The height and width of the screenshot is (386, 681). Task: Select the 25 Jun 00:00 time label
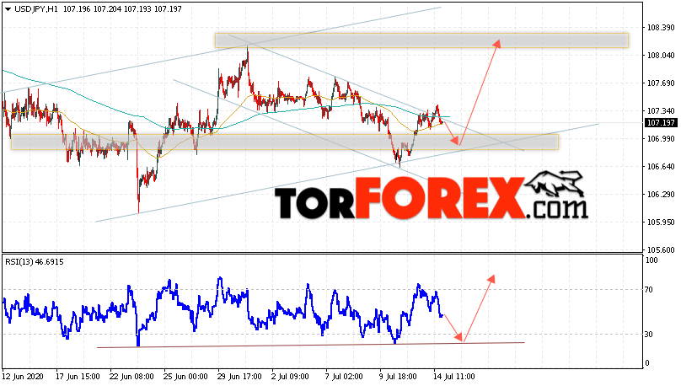185,377
